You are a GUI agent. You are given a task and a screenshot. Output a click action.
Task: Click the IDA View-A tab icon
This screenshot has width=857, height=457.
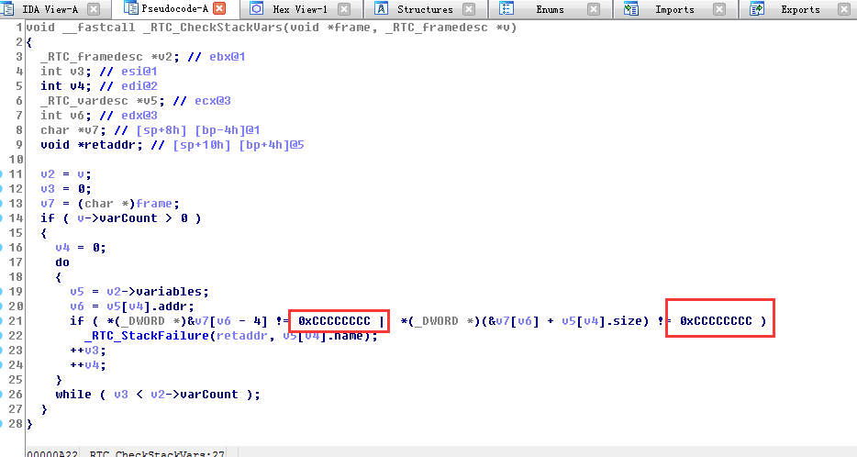(10, 9)
